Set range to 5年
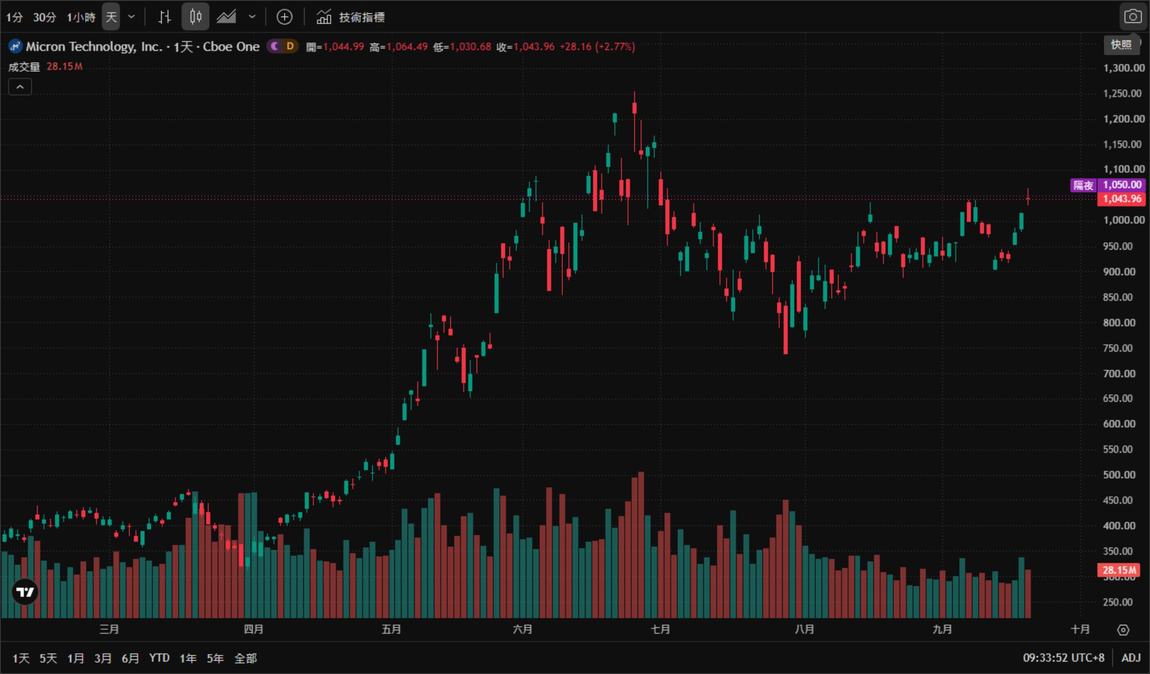Viewport: 1150px width, 674px height. click(x=215, y=658)
